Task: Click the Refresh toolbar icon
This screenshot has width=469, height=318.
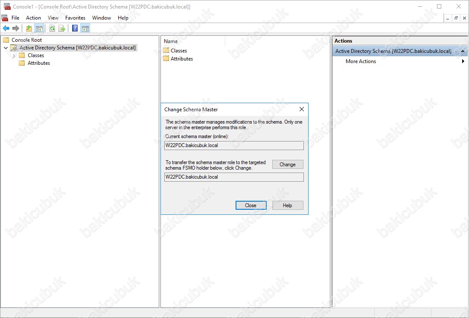Action: coord(52,29)
